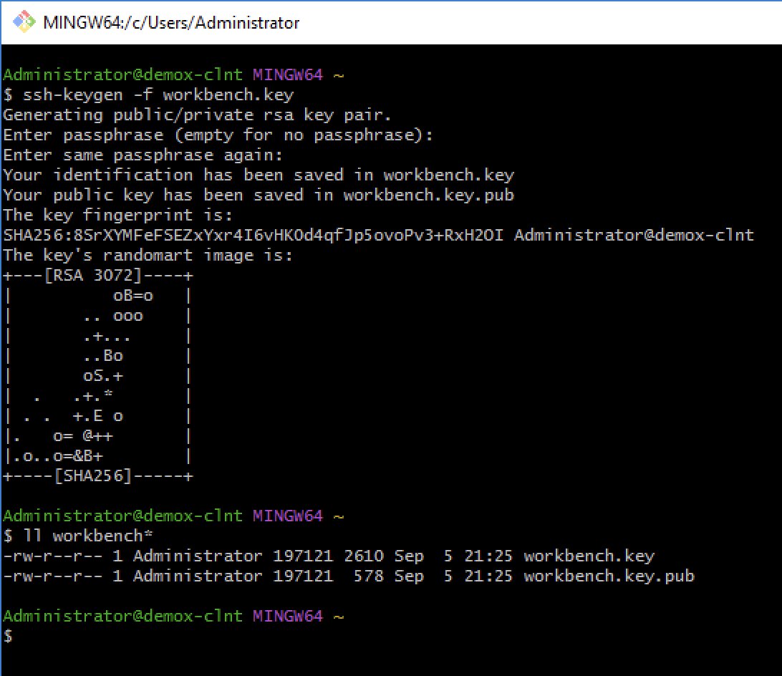Click the 578 file size value
The image size is (782, 676).
tap(368, 576)
